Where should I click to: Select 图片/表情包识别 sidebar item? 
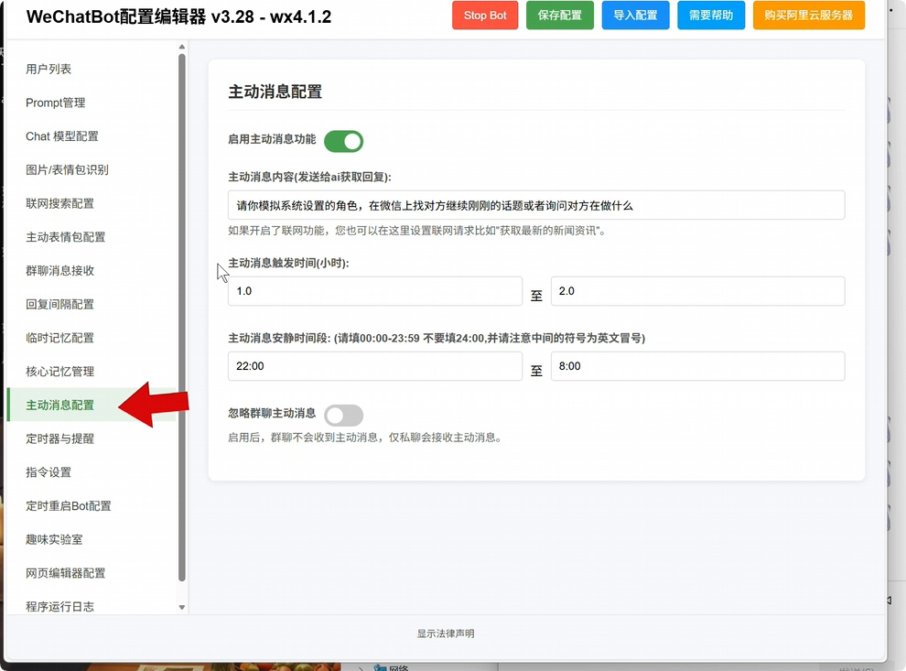pos(92,169)
